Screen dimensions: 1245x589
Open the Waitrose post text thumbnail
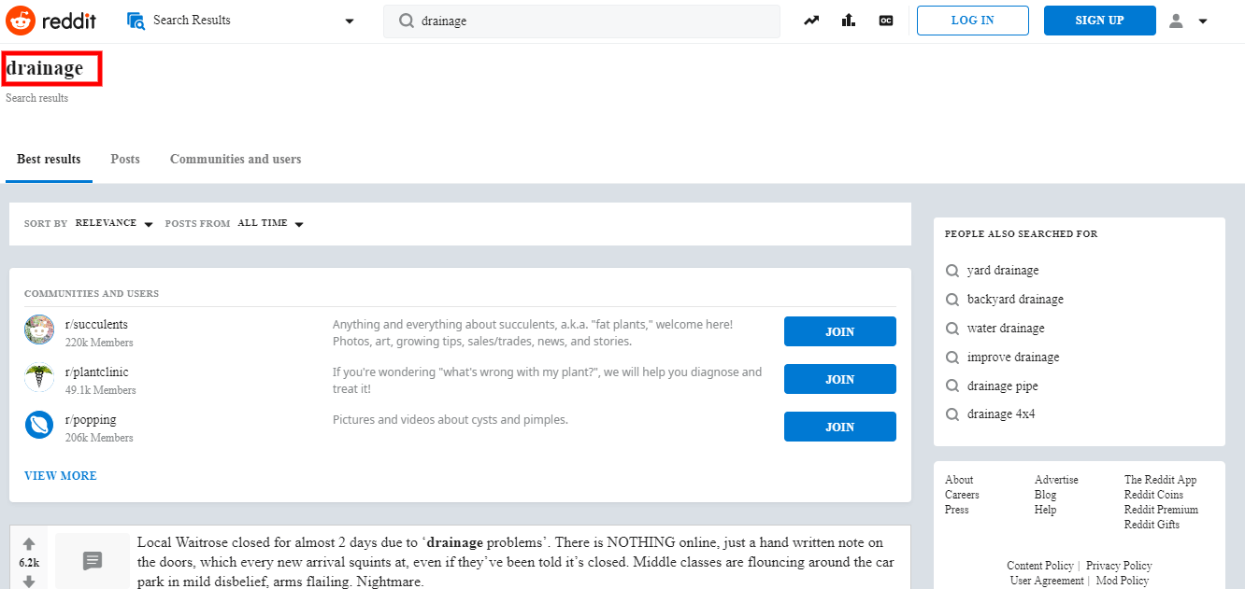coord(93,561)
